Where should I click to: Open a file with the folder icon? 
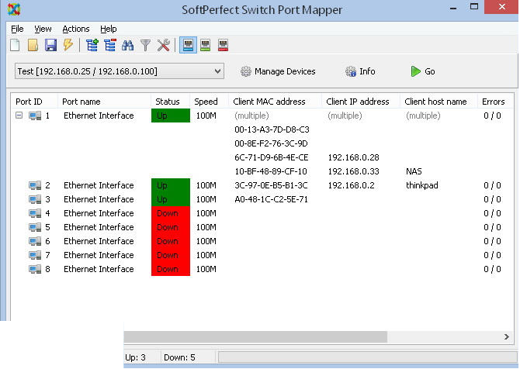coord(33,45)
